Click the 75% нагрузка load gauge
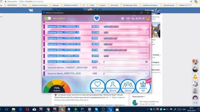200x112 pixels. (x=57, y=86)
